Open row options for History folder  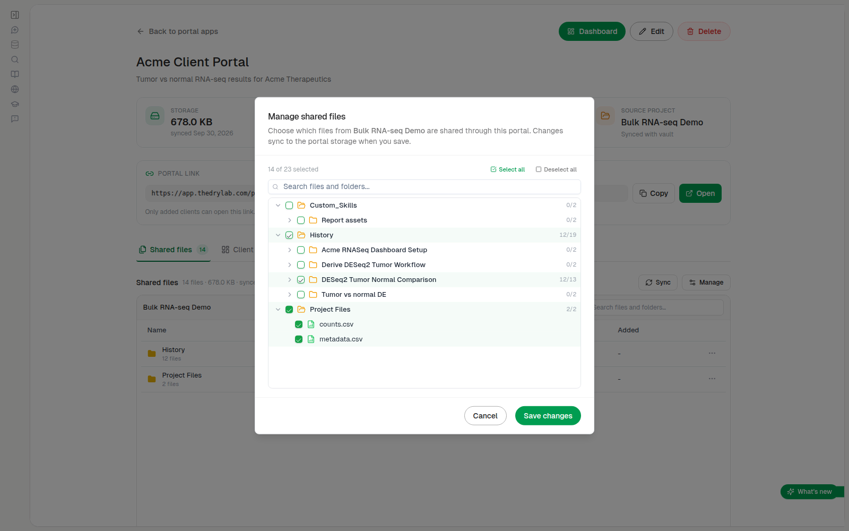click(x=712, y=353)
